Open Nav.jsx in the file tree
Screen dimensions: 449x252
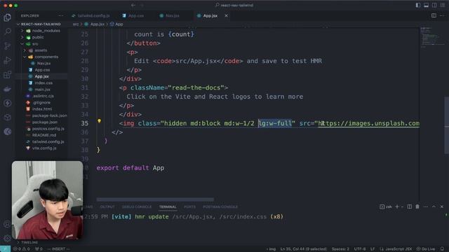click(43, 63)
